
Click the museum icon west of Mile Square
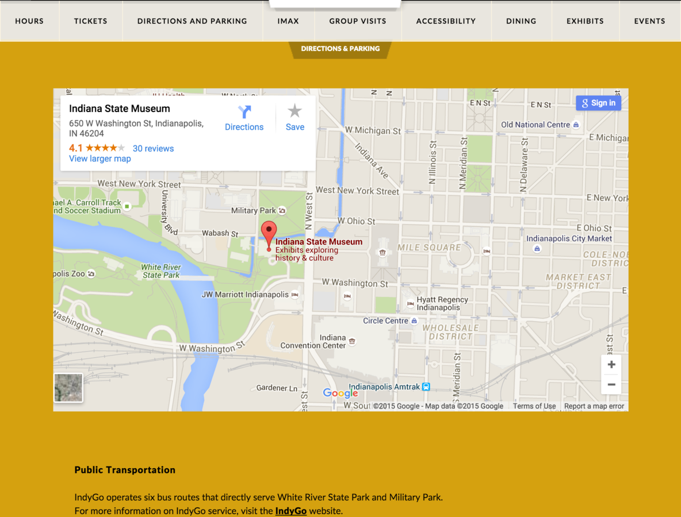(382, 252)
